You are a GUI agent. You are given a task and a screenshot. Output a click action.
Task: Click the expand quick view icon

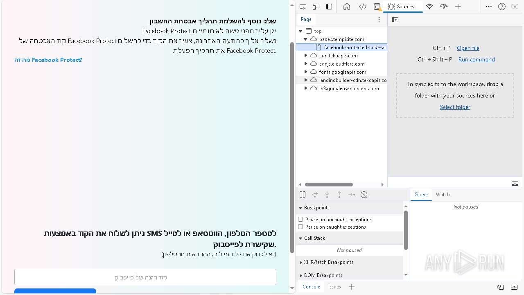coord(514,287)
